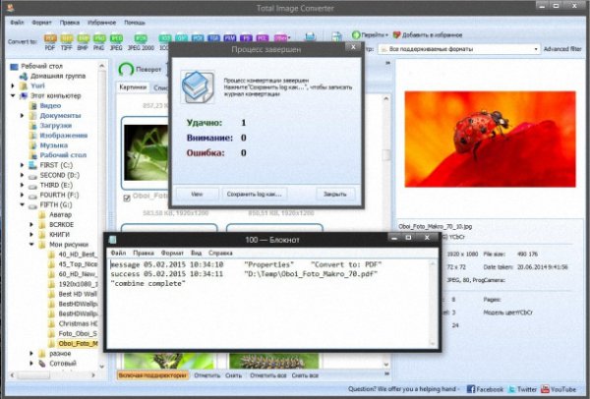
Task: Click the green grasshopper thumbnail
Action: pyautogui.click(x=147, y=152)
